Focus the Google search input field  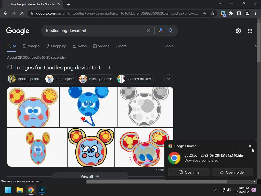tap(95, 31)
